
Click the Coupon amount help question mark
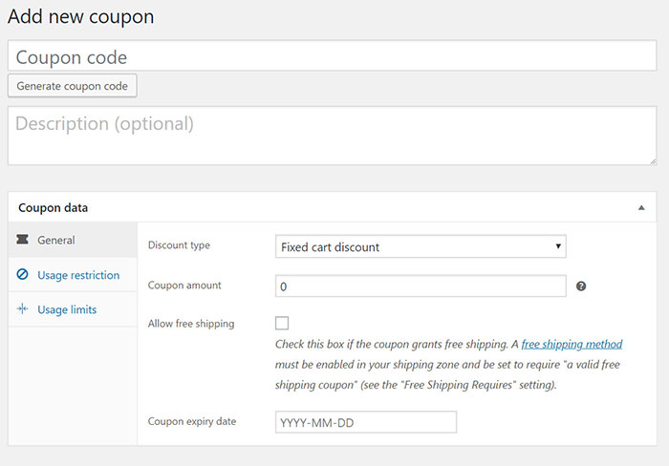click(x=580, y=286)
